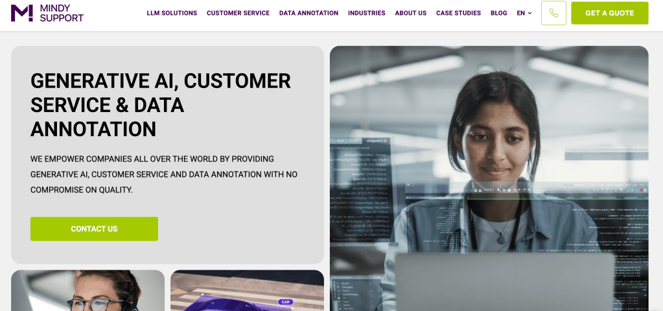Open the Case Studies link
Screen dimensions: 663x311
coord(458,13)
